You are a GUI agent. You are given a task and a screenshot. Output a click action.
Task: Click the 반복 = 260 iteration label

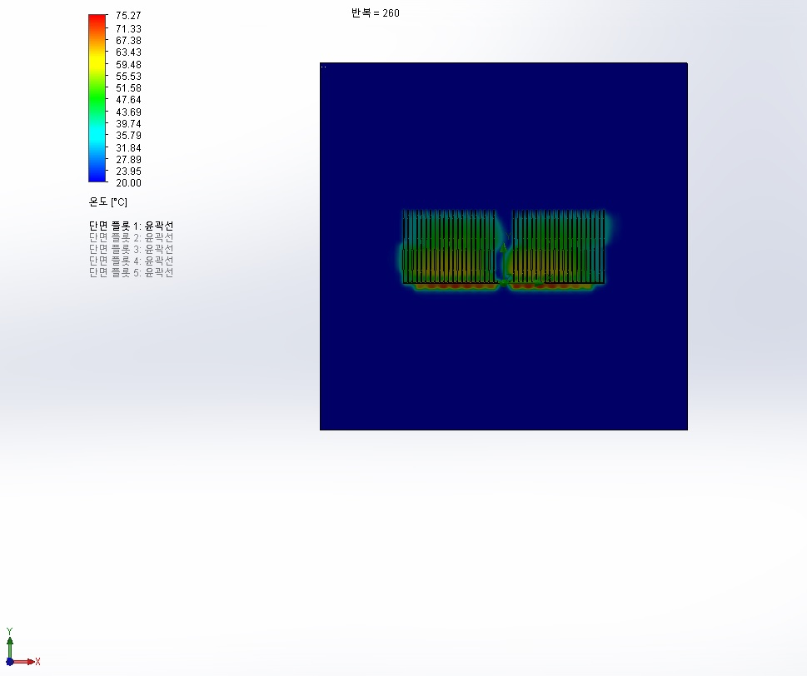click(376, 12)
